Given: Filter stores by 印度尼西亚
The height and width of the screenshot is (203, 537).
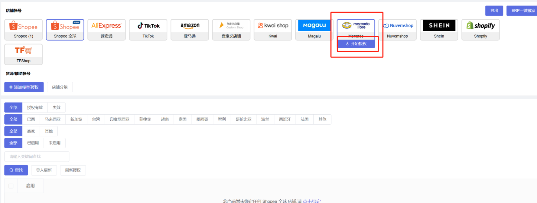Looking at the screenshot, I should click(119, 119).
